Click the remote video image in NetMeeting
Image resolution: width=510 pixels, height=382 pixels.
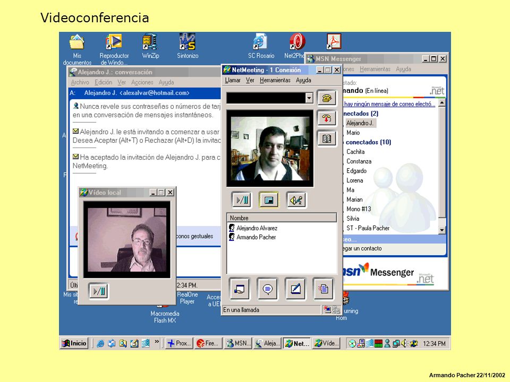(270, 148)
